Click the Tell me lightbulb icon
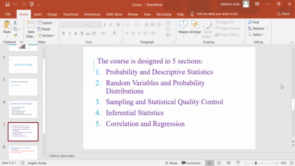295x166 pixels. (192, 14)
